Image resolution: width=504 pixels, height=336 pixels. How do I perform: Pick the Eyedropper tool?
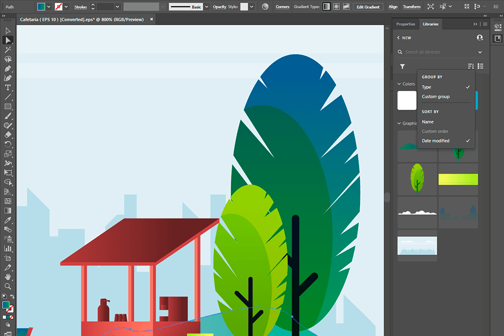point(8,220)
